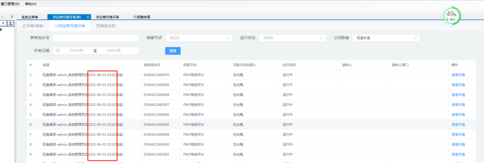The width and height of the screenshot is (484, 163).
Task: Switch to the 供应商月度评审(新) tab
Action: point(67,17)
